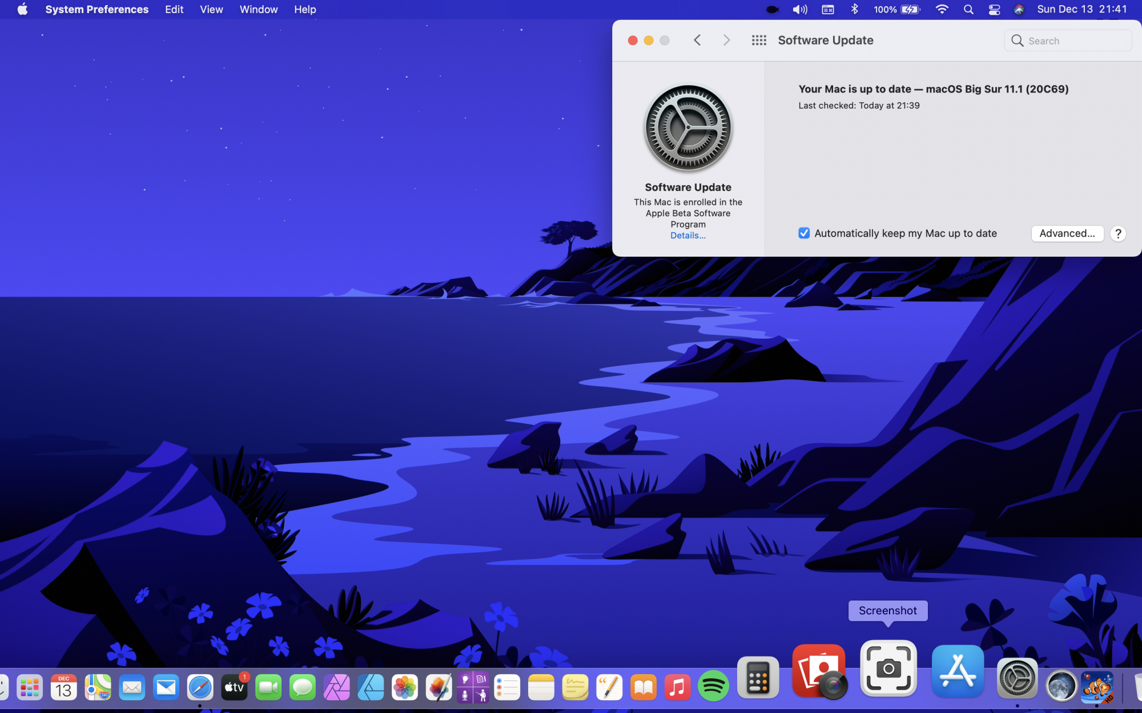Open the Screenshot app in Dock
1142x713 pixels.
(888, 669)
